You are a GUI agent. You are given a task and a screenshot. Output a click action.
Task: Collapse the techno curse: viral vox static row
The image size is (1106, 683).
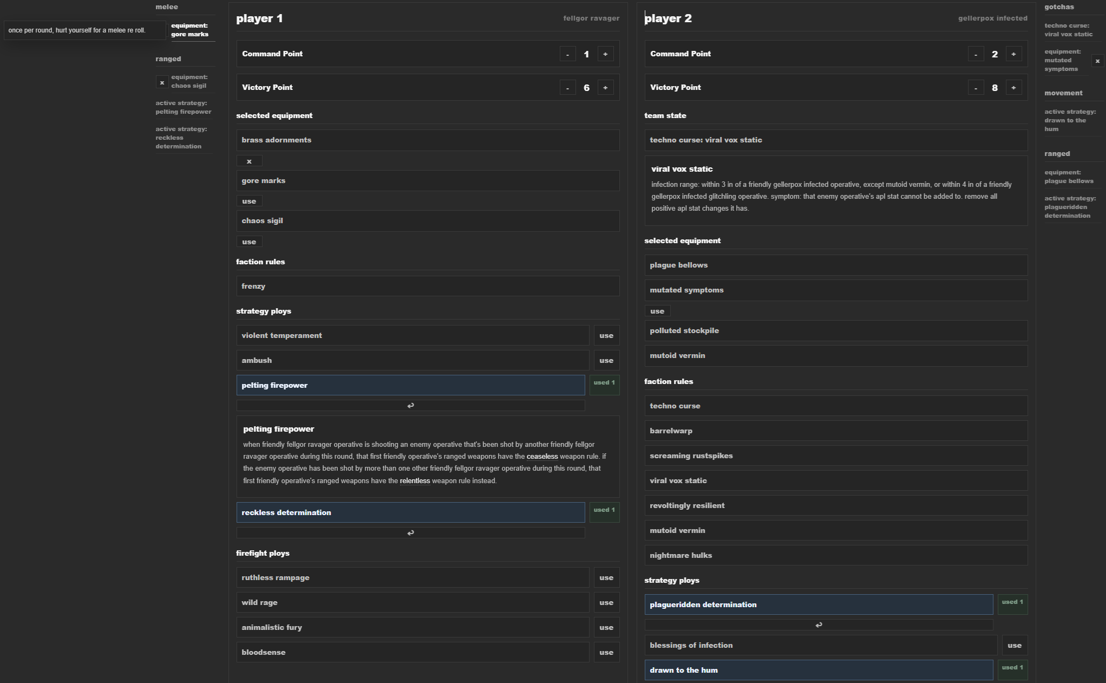pyautogui.click(x=836, y=140)
